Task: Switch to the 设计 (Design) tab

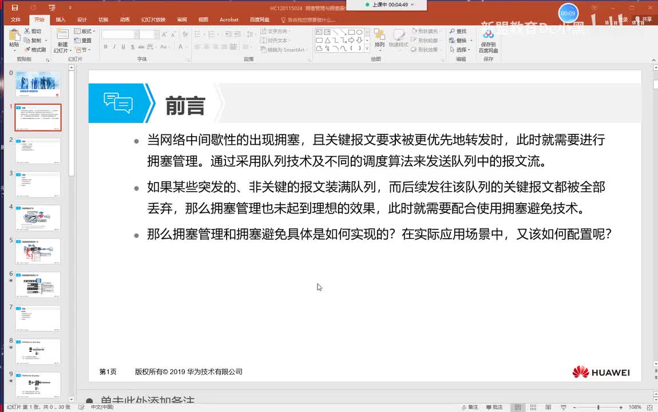Action: pos(82,19)
